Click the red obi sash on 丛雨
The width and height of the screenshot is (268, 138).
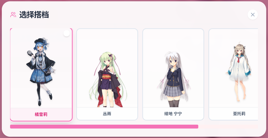[x=106, y=76]
